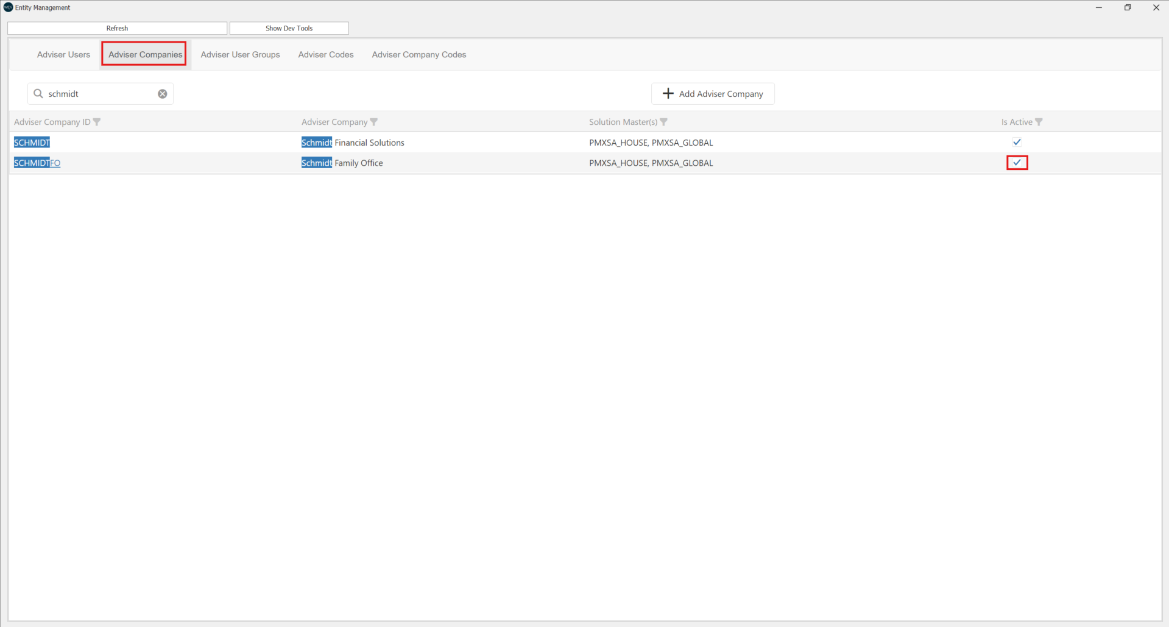The image size is (1169, 627).
Task: Open the Adviser Codes tab
Action: point(326,55)
